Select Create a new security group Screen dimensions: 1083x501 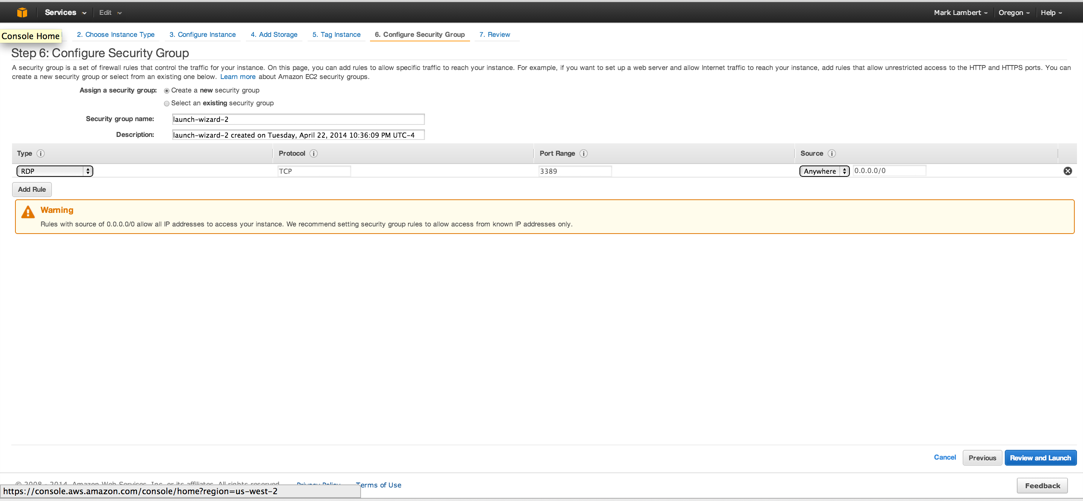pyautogui.click(x=167, y=91)
